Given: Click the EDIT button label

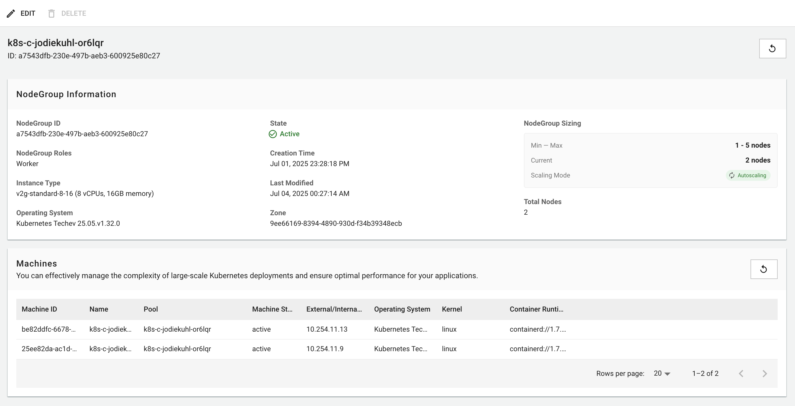Looking at the screenshot, I should click(x=28, y=14).
